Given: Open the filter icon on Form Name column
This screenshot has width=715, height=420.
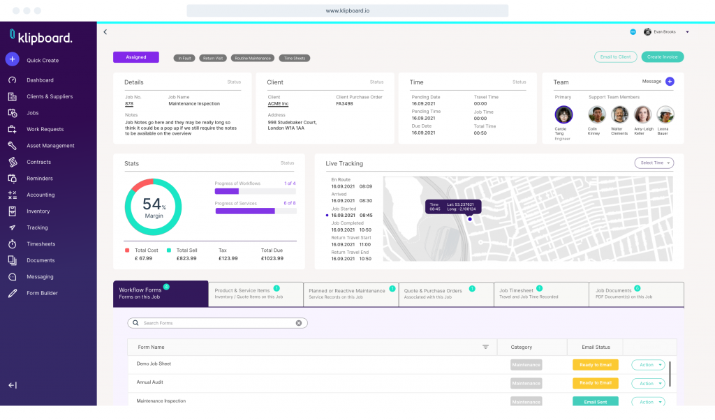Looking at the screenshot, I should pos(484,347).
